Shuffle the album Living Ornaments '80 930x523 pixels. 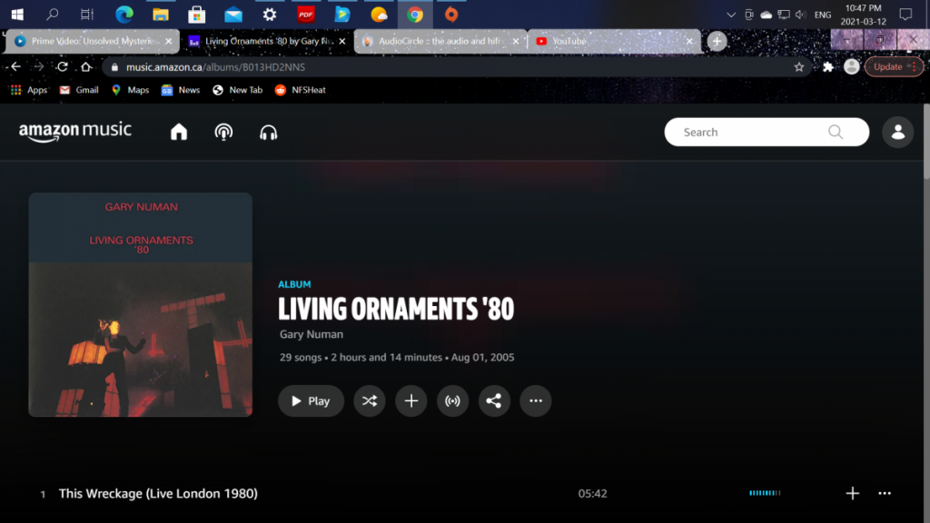370,400
